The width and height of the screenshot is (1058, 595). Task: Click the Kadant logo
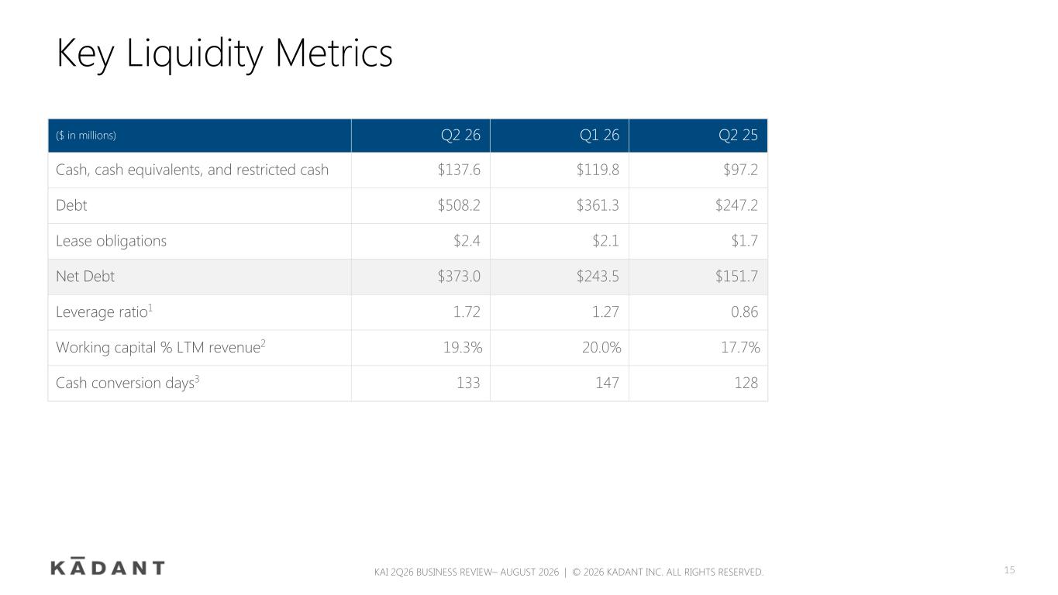point(107,566)
